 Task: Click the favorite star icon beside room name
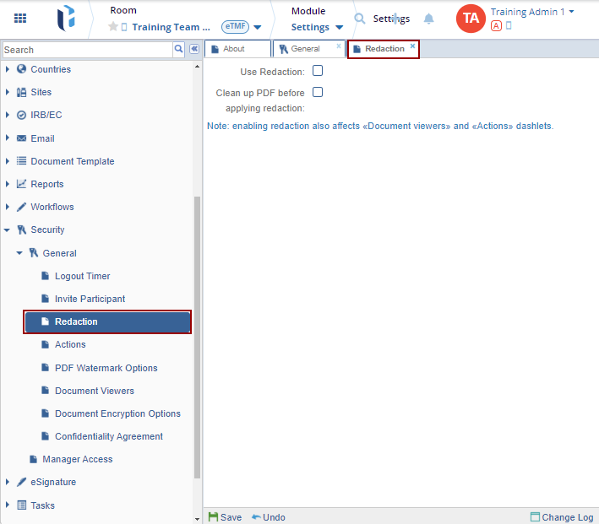pyautogui.click(x=113, y=27)
